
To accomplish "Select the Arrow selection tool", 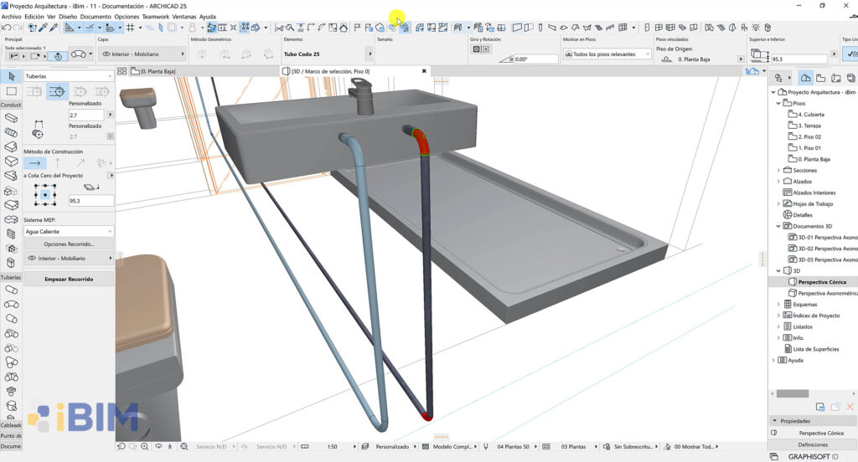I will pos(11,76).
